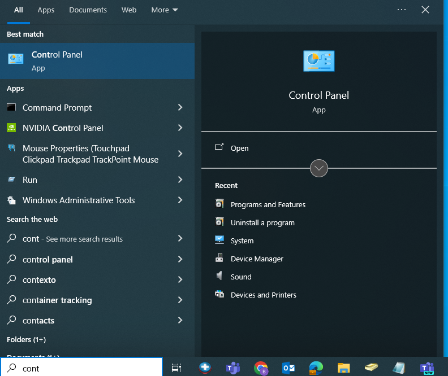Switch to the All search tab

[19, 10]
